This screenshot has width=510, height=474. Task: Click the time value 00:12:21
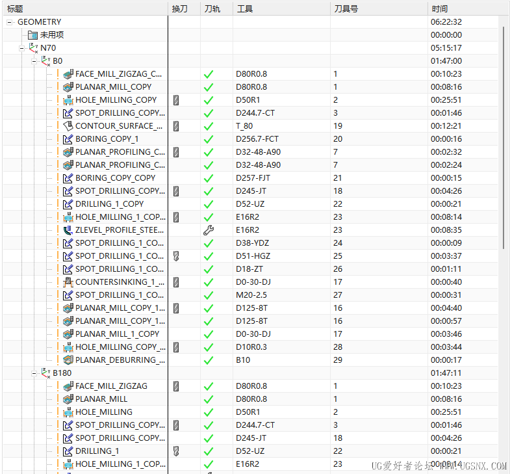[446, 126]
